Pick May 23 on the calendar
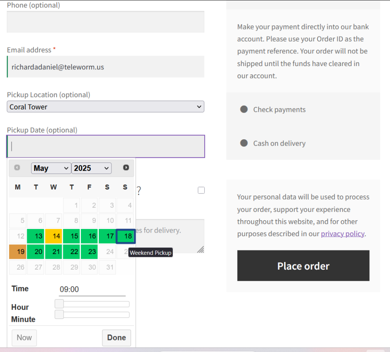 click(x=92, y=252)
